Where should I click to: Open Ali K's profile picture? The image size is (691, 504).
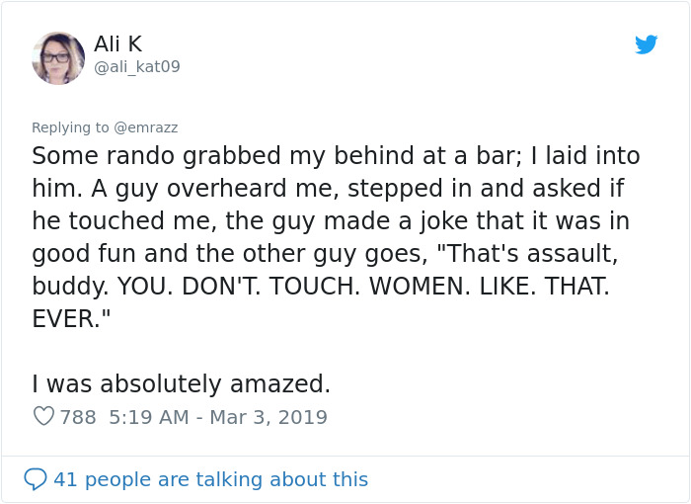58,57
